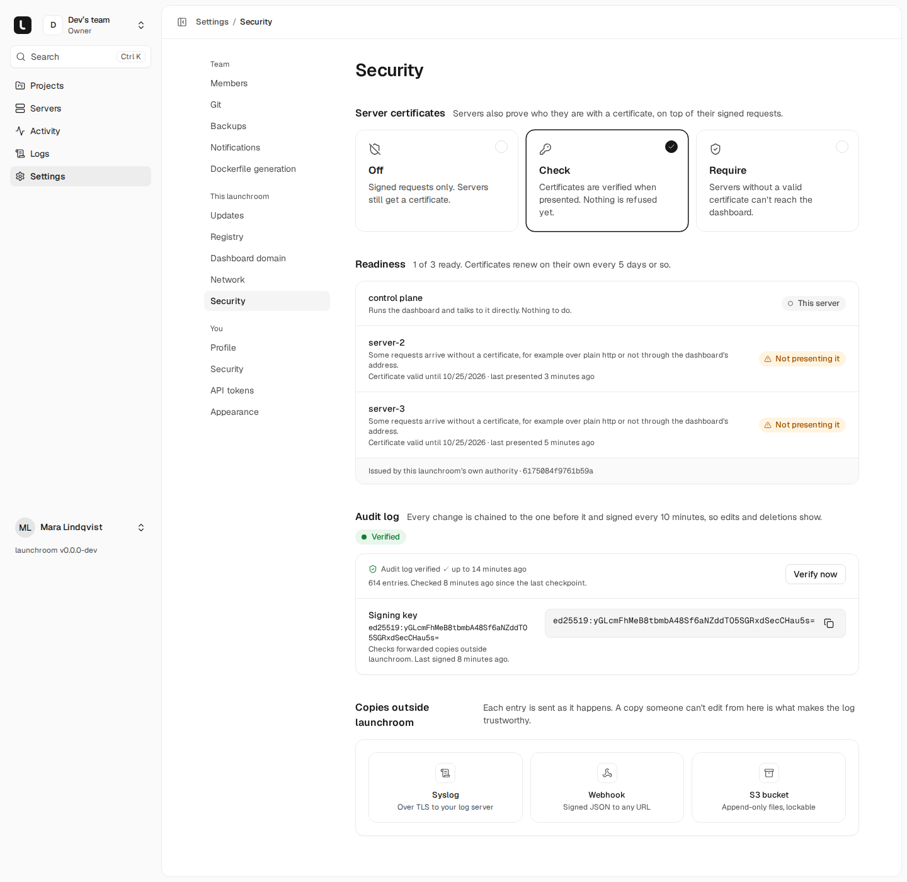Screen dimensions: 907x882
Task: Click the Syslog icon
Action: point(445,773)
